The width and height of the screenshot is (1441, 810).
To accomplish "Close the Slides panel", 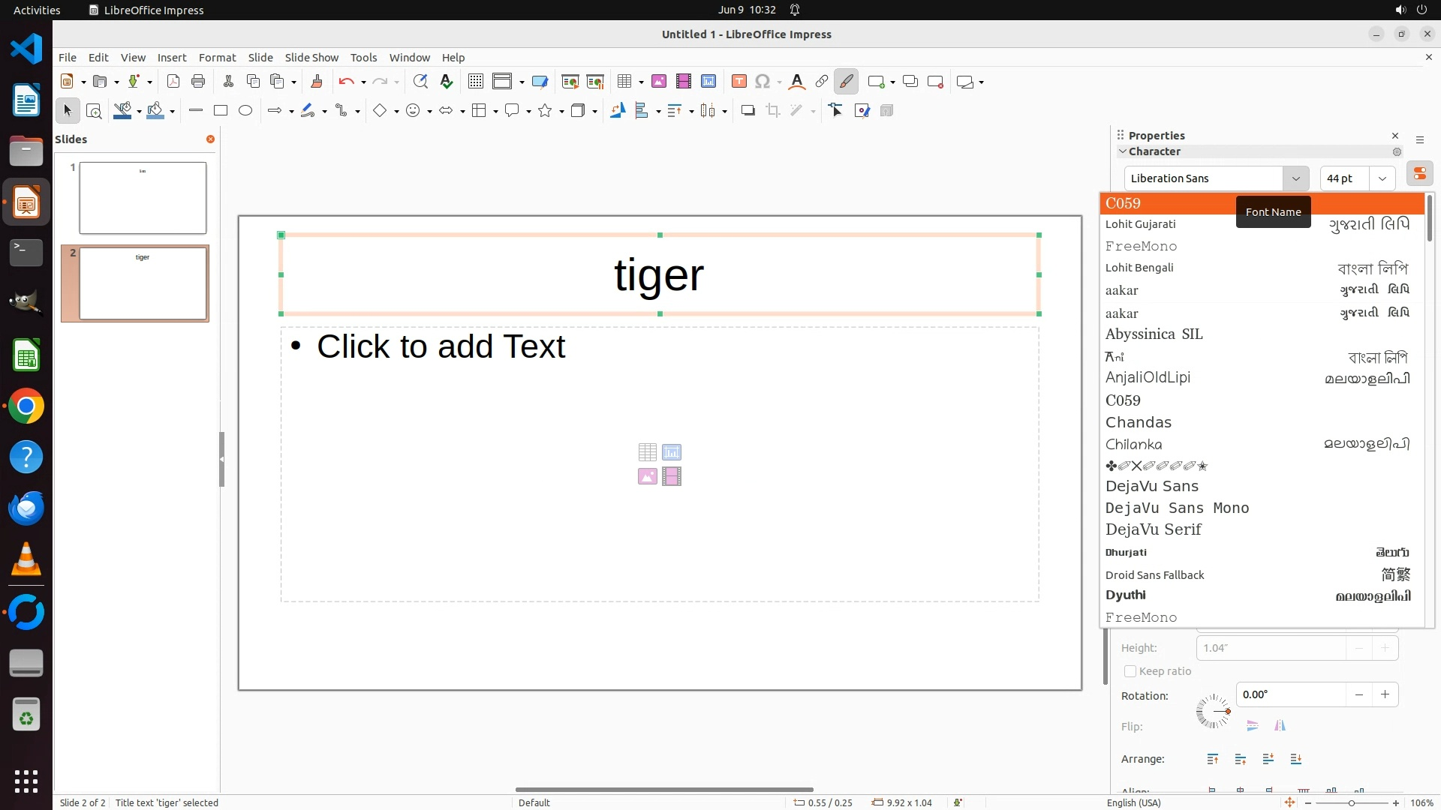I will [x=210, y=139].
